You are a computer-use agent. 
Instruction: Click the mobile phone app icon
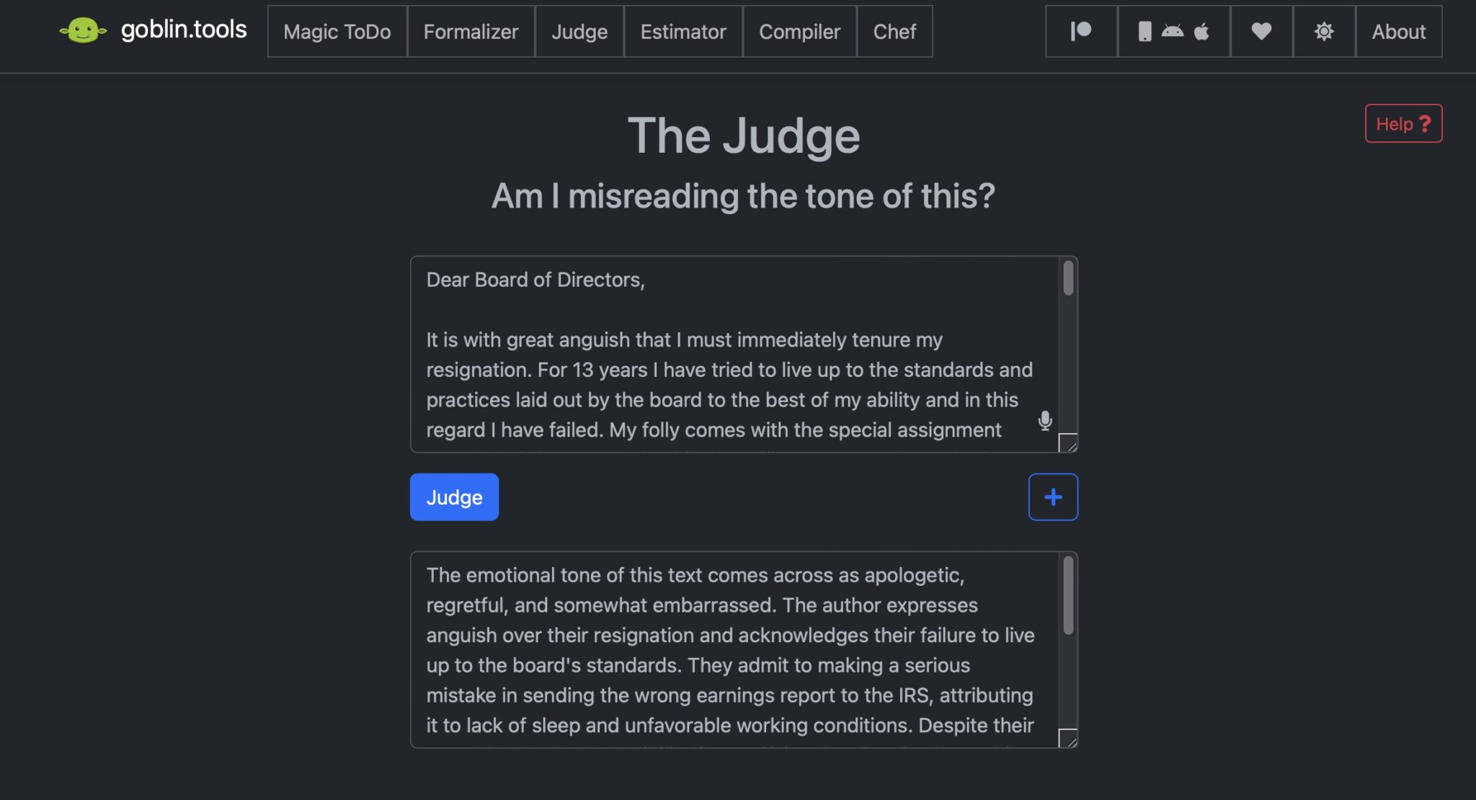(x=1145, y=31)
